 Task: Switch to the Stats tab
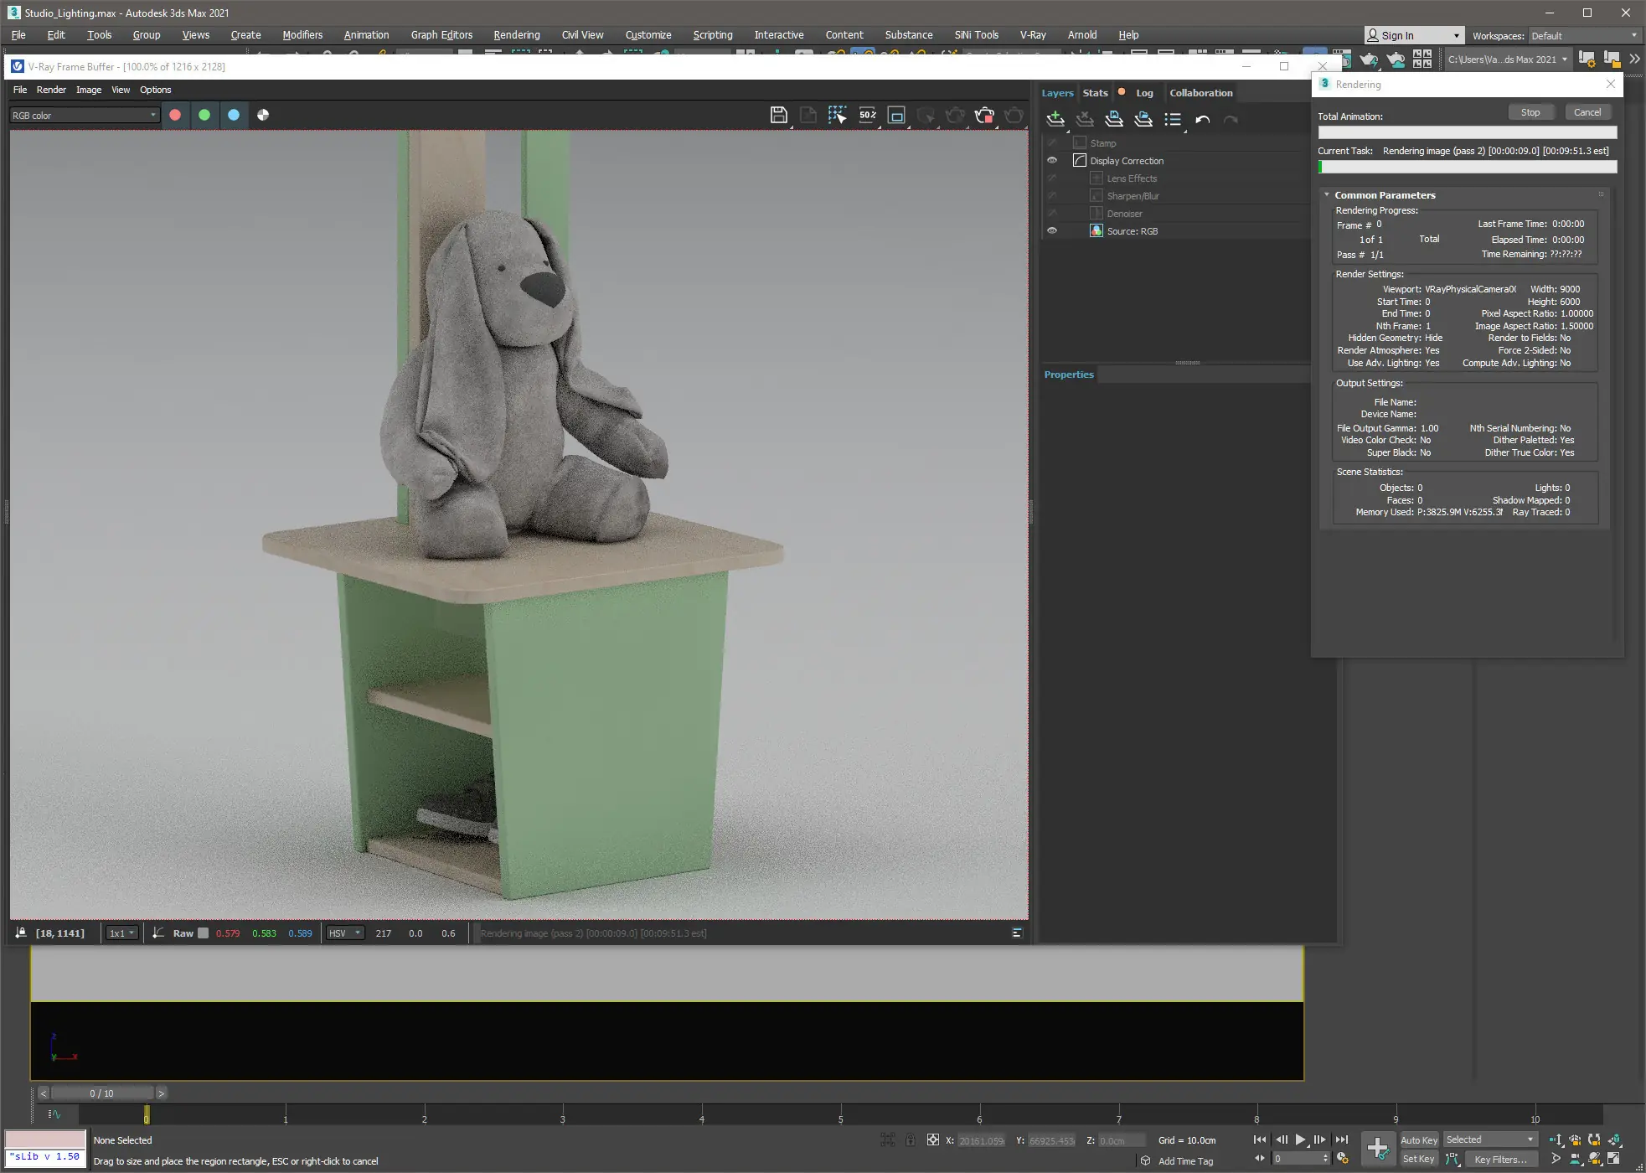pyautogui.click(x=1095, y=93)
